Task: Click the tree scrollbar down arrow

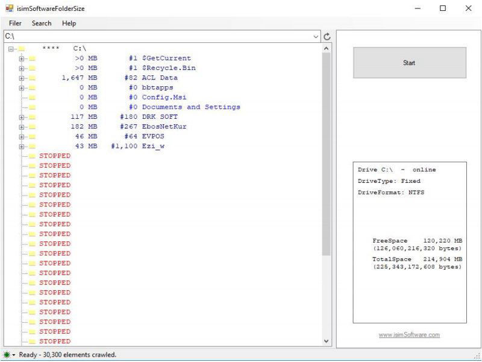Action: click(x=327, y=341)
